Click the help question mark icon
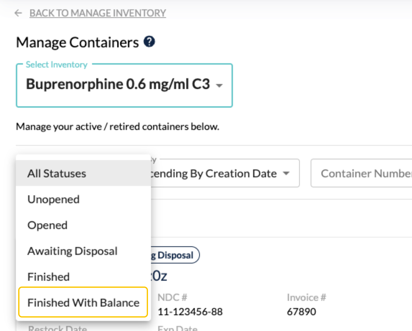The image size is (412, 331). click(x=149, y=42)
